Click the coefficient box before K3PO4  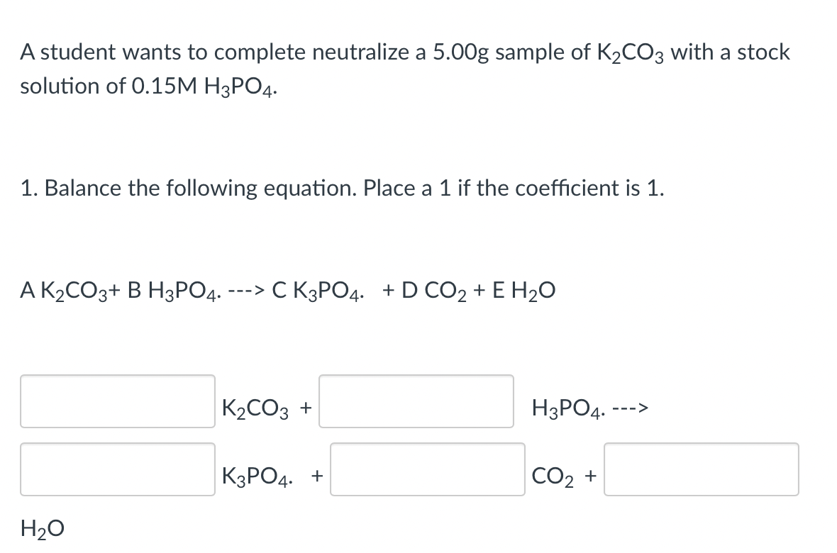pyautogui.click(x=117, y=469)
